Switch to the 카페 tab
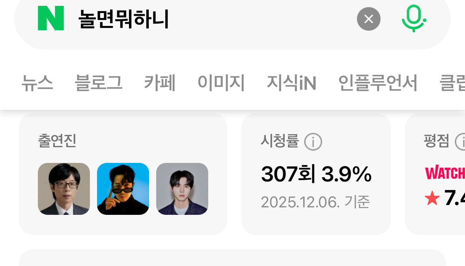 coord(160,83)
